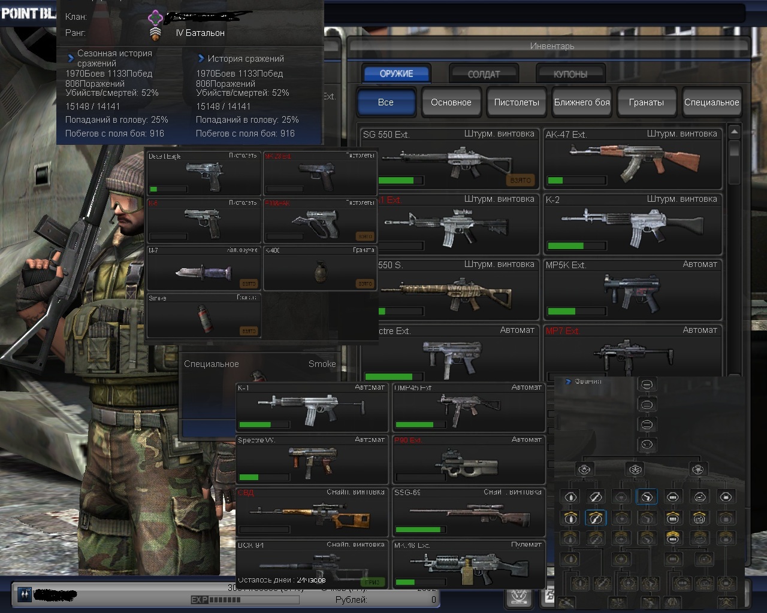Click the ПРИЗ badge on ВСК 94
This screenshot has width=767, height=613.
click(372, 582)
